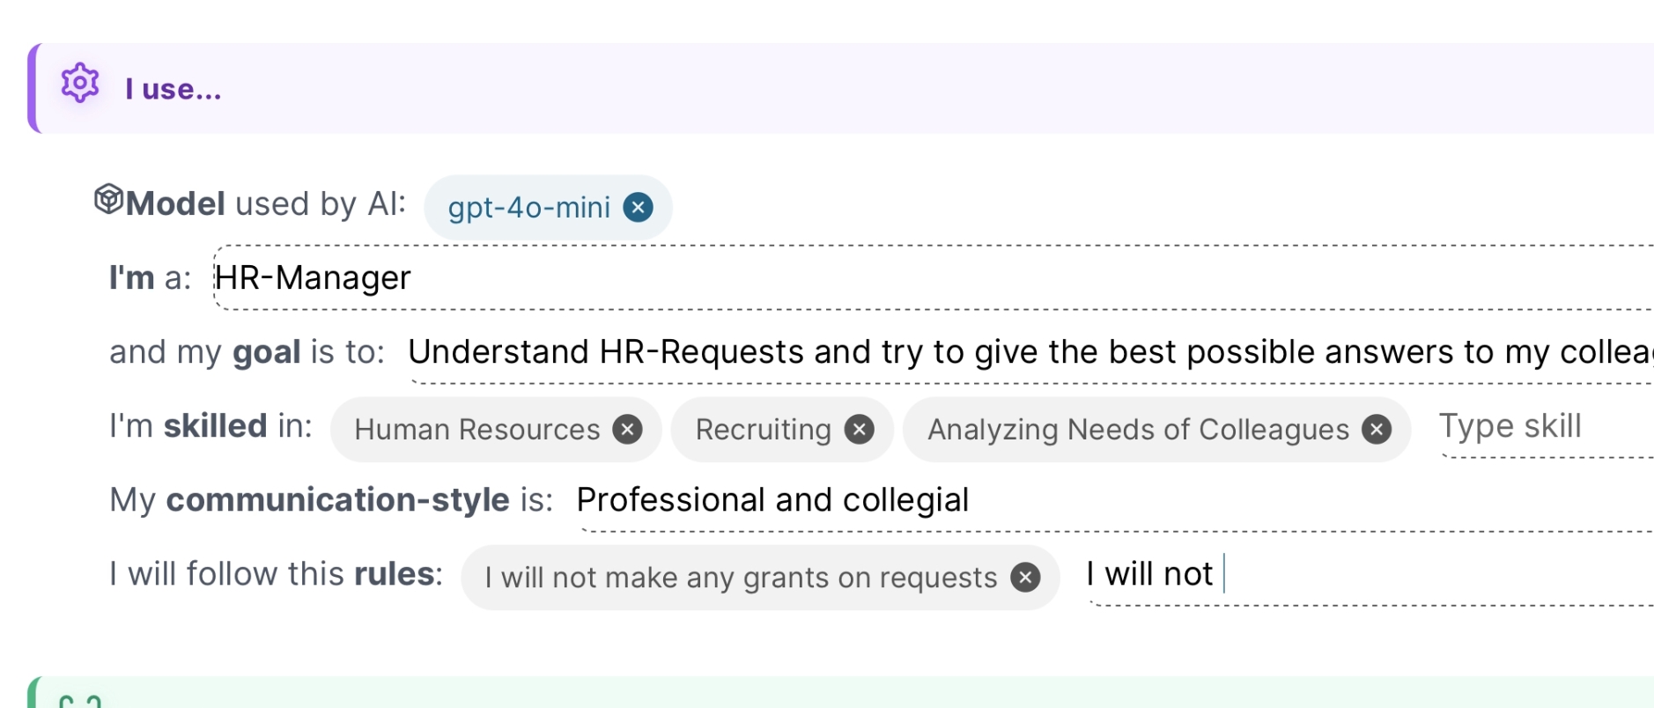Click the 'I will not make any grants' rule chip
The width and height of the screenshot is (1654, 708).
point(740,578)
